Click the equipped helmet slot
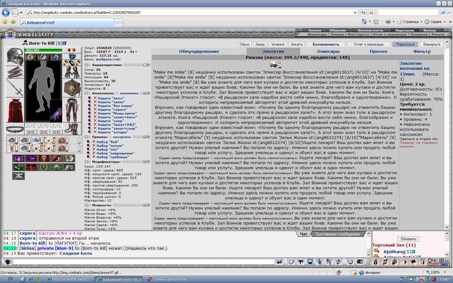This screenshot has width=453, height=283. click(15, 57)
